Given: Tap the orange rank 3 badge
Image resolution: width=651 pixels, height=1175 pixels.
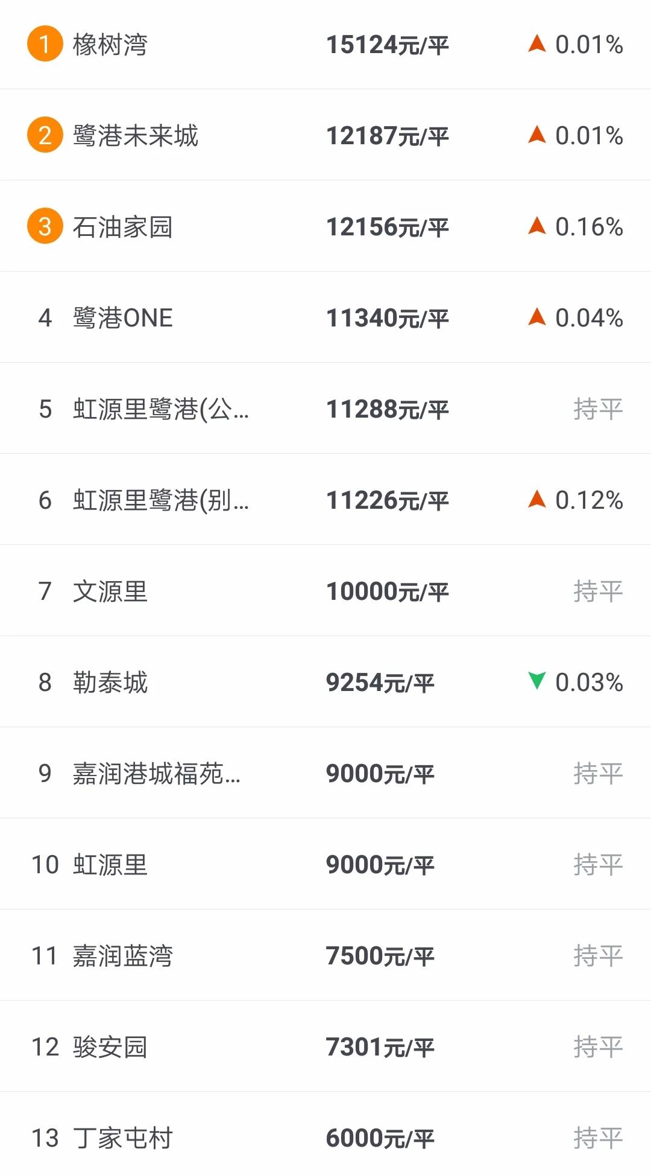Looking at the screenshot, I should point(45,226).
